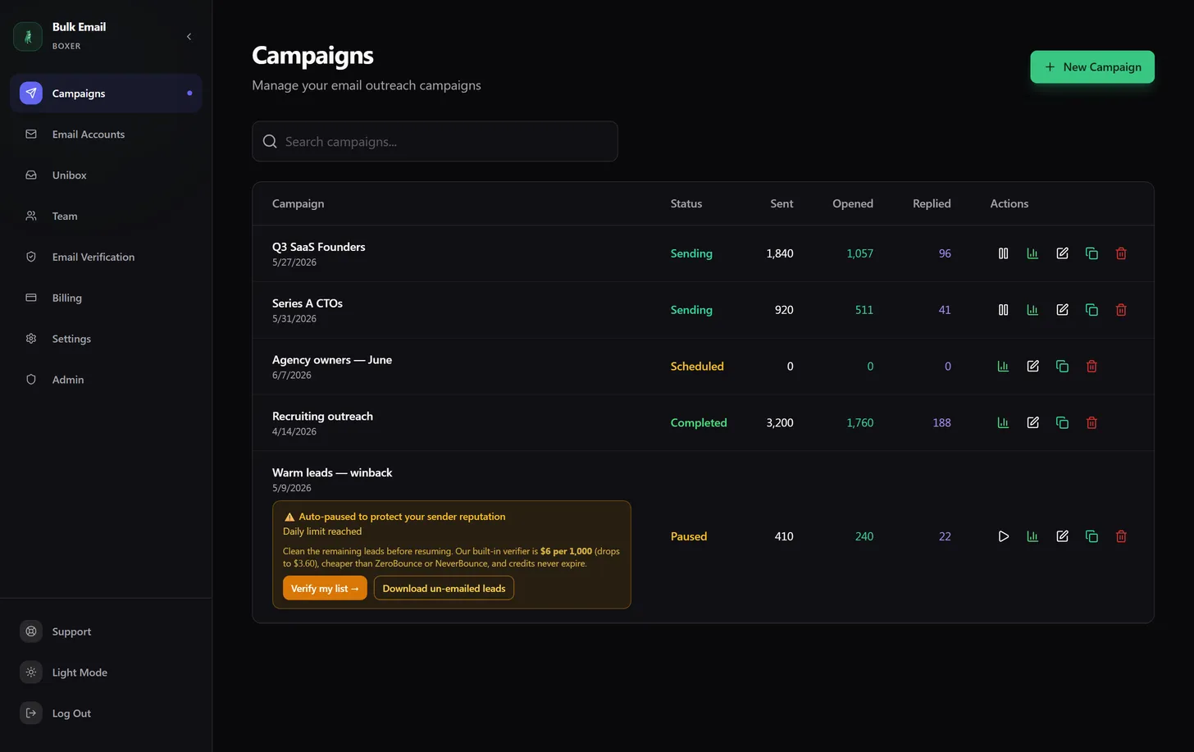Resume the Warm leads — winback campaign

pyautogui.click(x=1003, y=536)
